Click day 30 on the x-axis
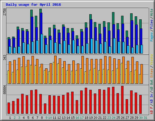 point(141,118)
